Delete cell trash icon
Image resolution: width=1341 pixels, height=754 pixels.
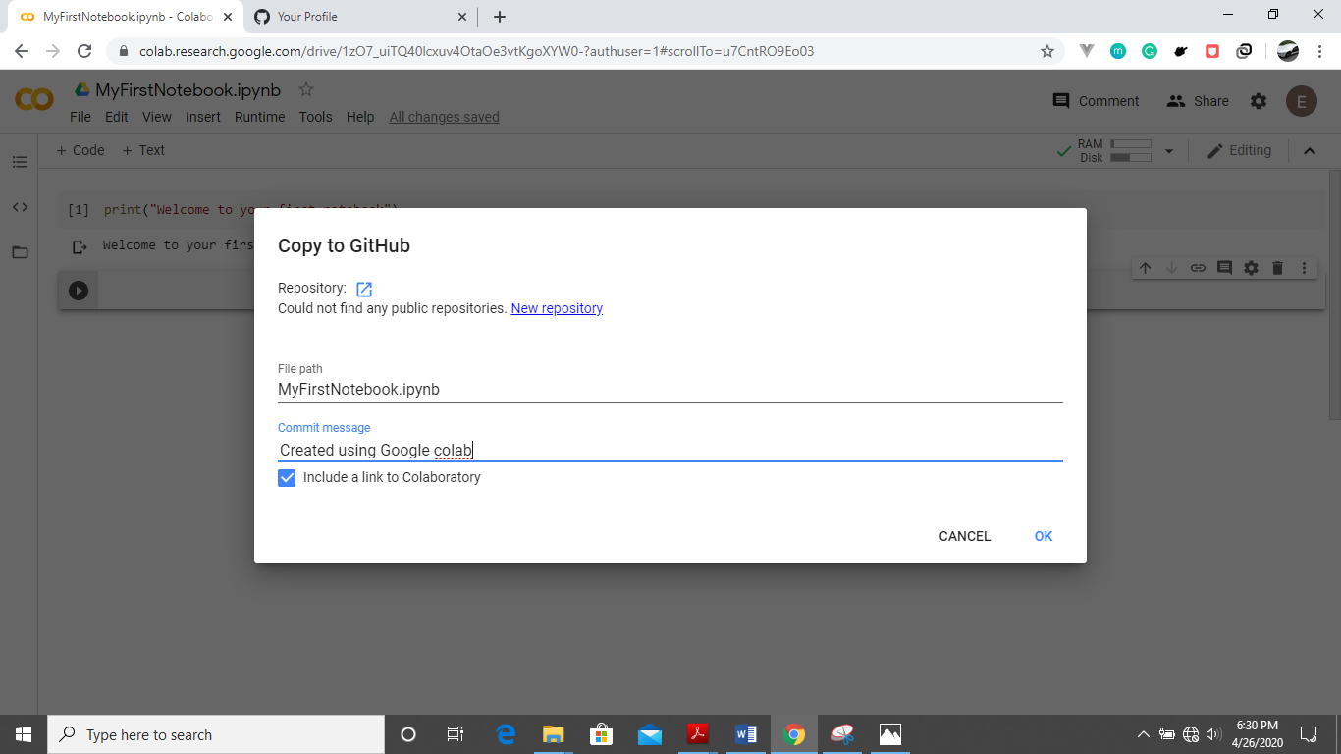(x=1277, y=268)
